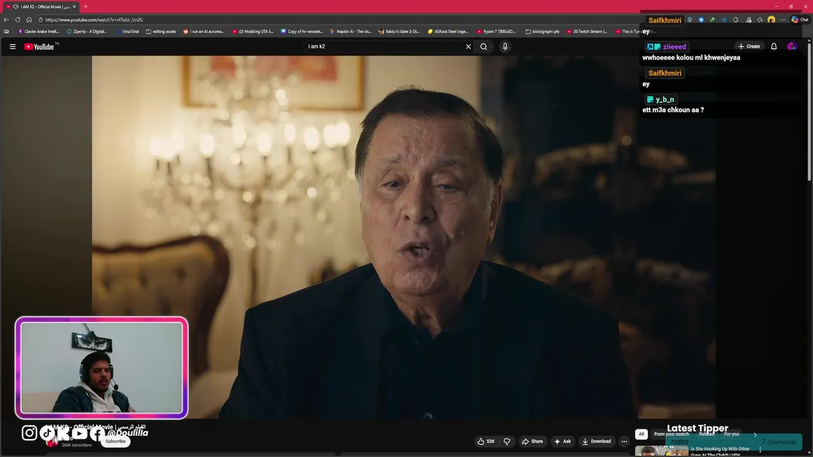813x457 pixels.
Task: Open the YouTube account avatar menu
Action: click(791, 46)
